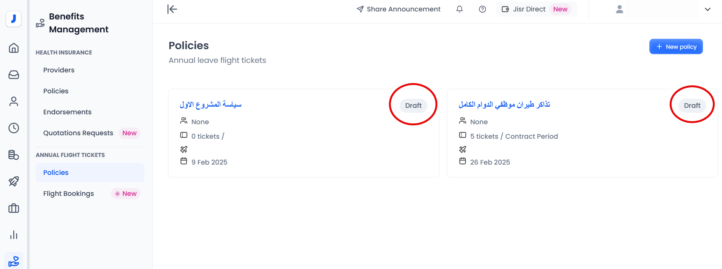Open the inbox requests icon in sidebar

pos(14,75)
